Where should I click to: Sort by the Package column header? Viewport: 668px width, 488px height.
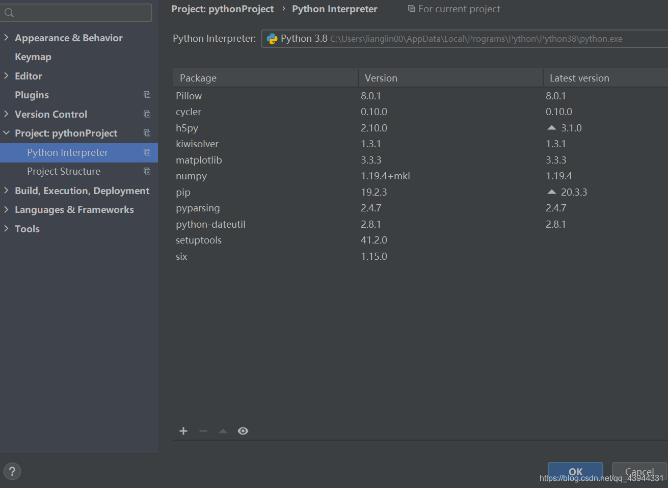pos(265,78)
